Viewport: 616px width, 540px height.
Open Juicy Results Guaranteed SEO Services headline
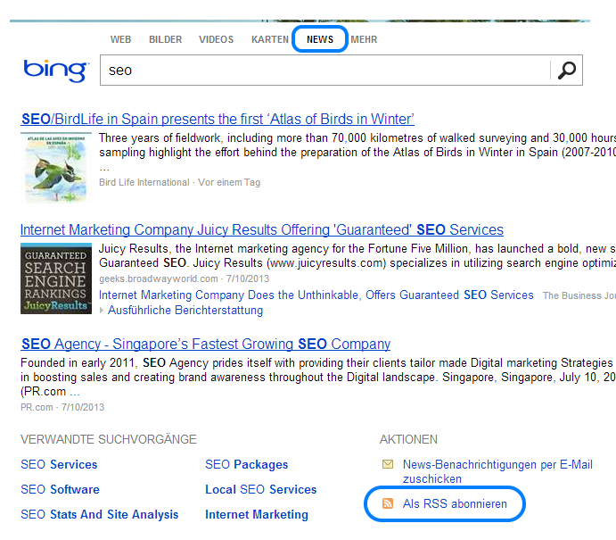coord(261,229)
